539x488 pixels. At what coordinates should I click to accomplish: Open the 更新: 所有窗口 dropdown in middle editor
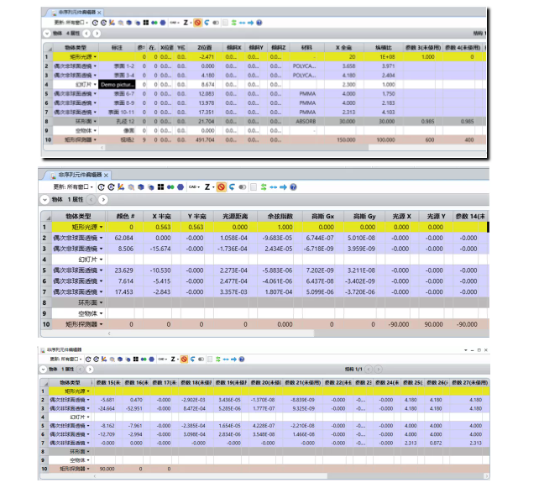[x=74, y=187]
